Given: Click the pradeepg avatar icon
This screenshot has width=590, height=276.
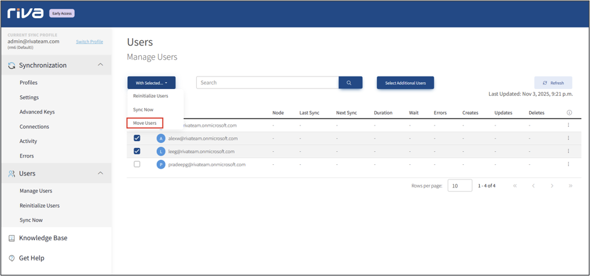Looking at the screenshot, I should [x=161, y=164].
